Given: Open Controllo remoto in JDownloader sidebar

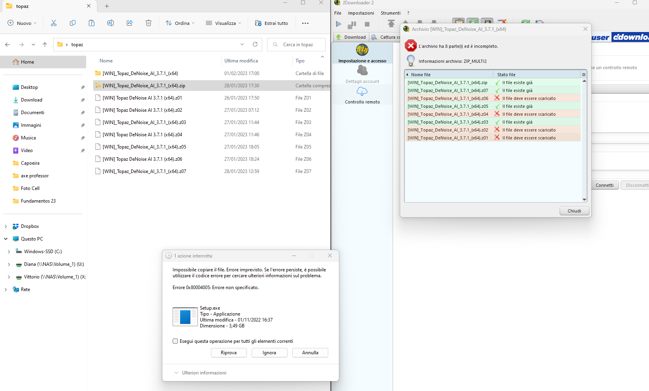Looking at the screenshot, I should point(362,95).
